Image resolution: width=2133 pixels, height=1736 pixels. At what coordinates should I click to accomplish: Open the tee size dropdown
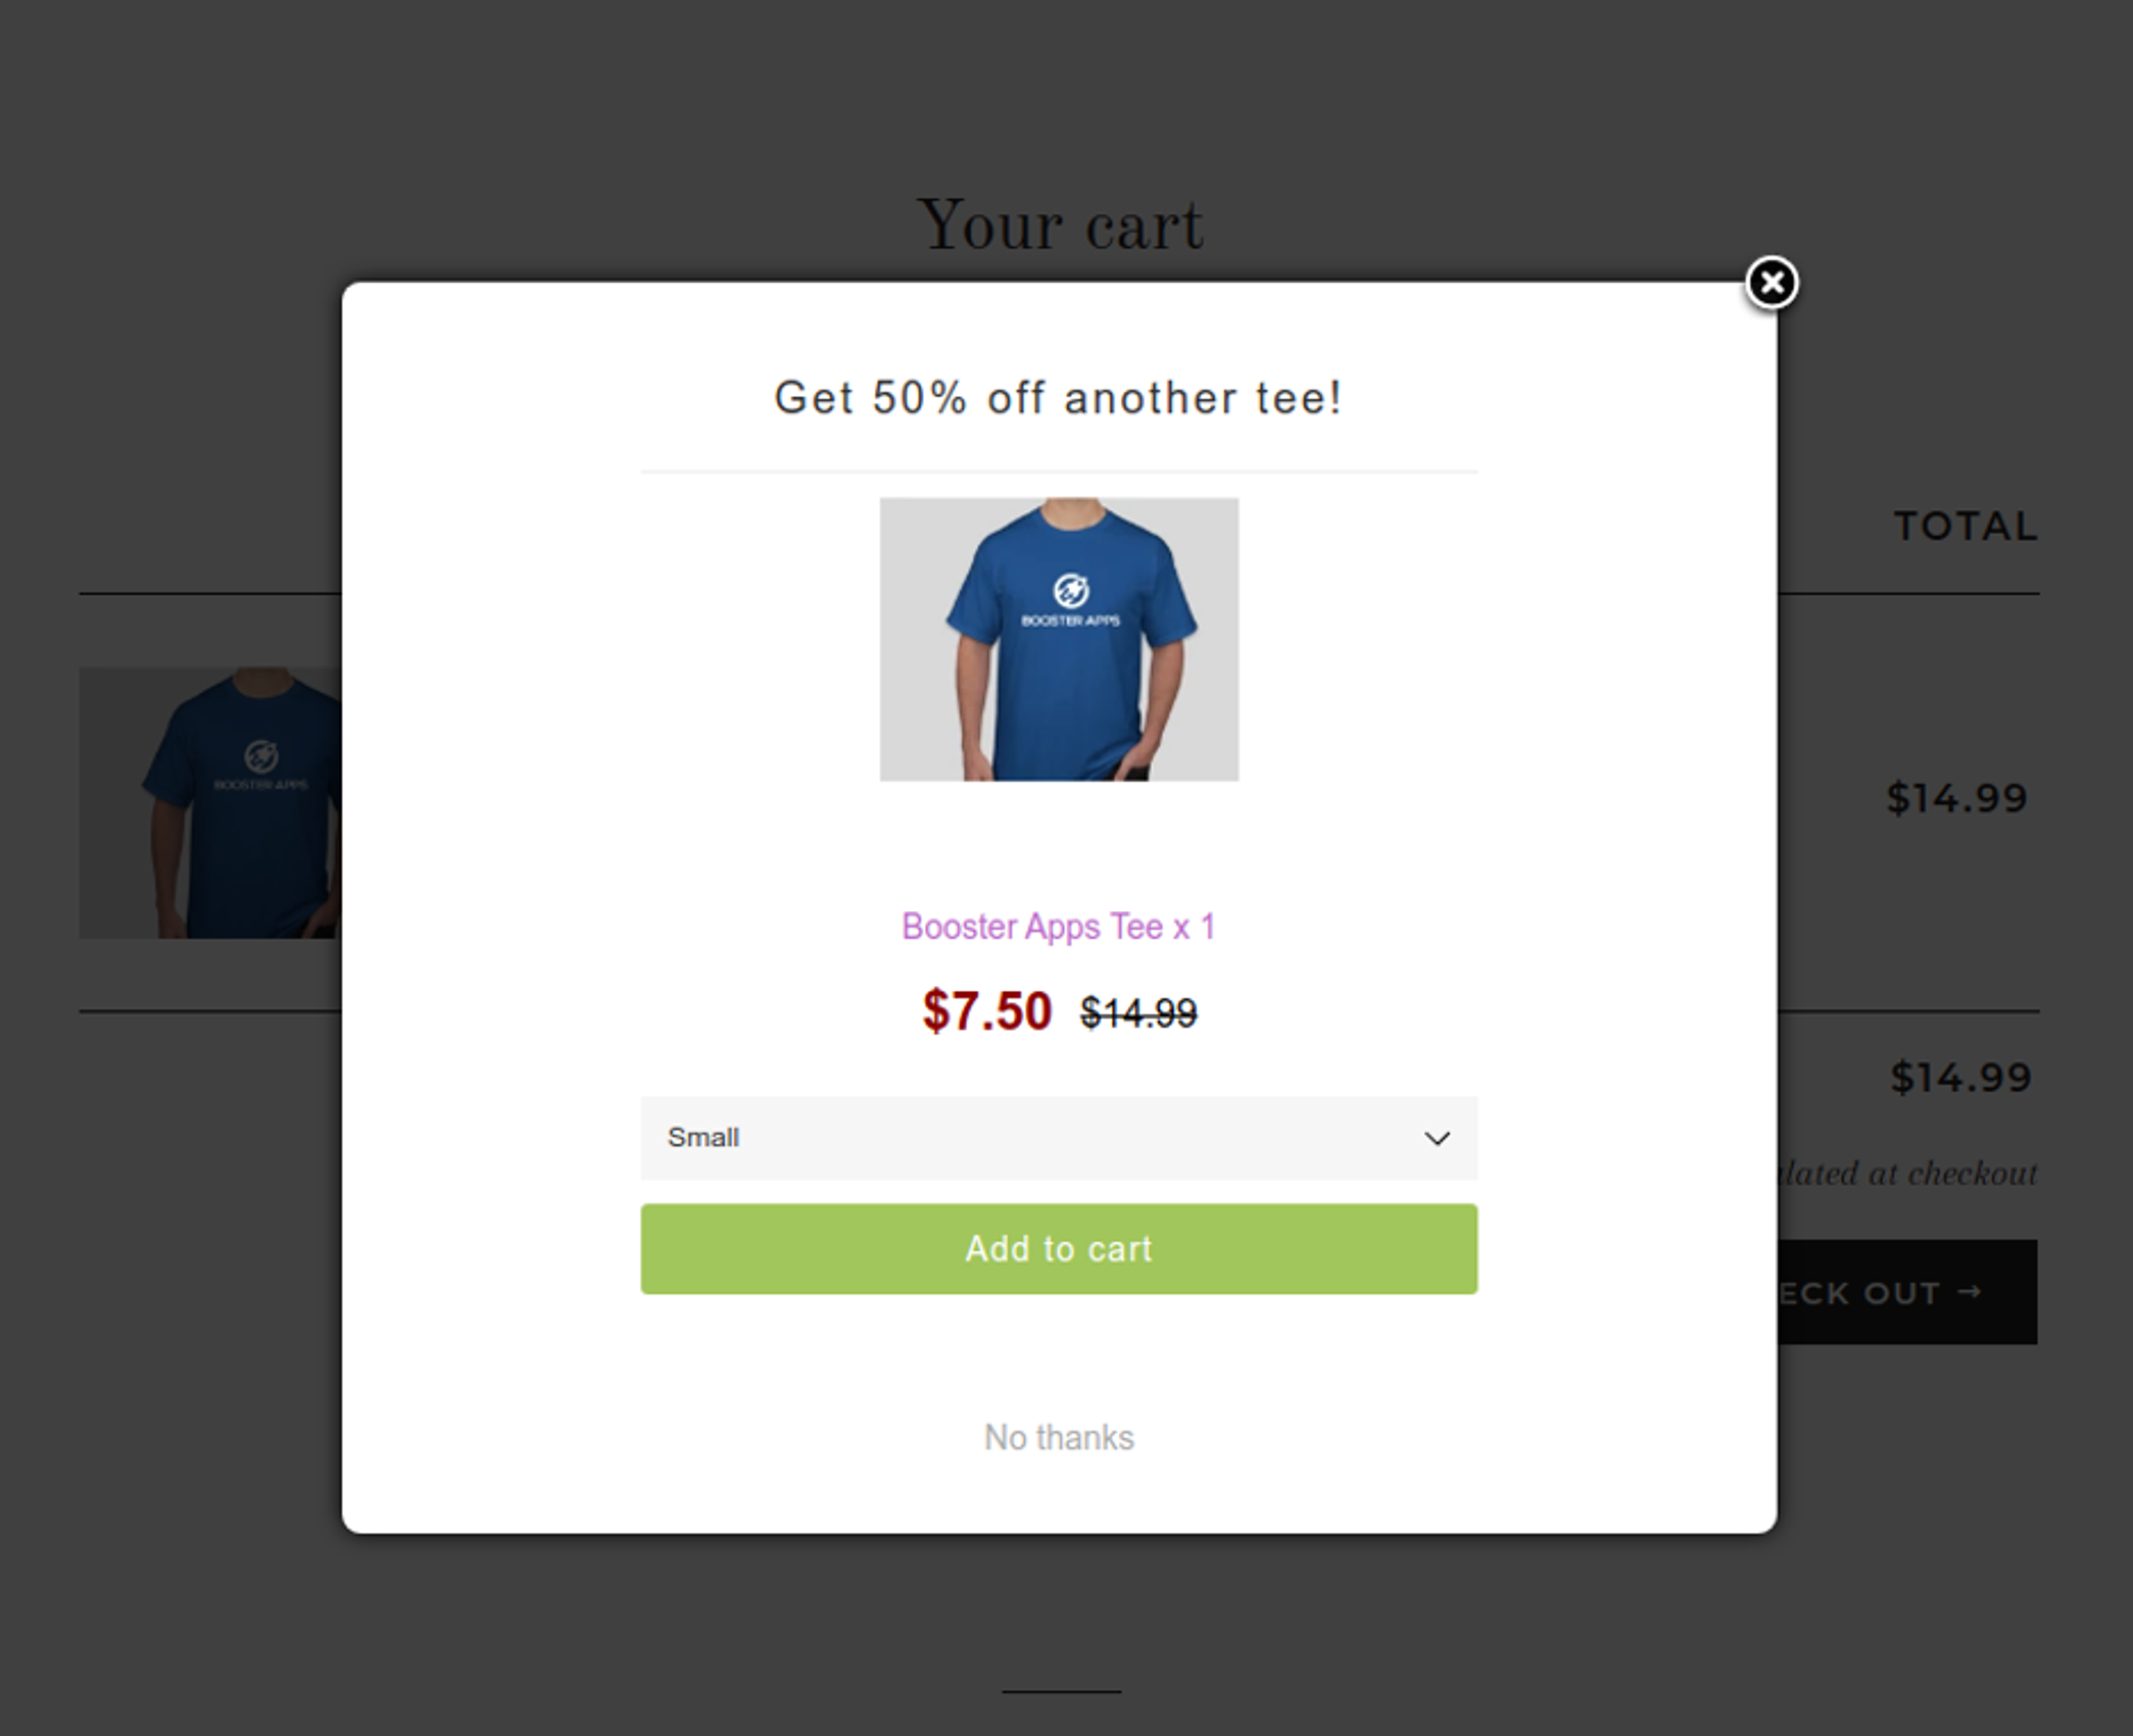1058,1138
